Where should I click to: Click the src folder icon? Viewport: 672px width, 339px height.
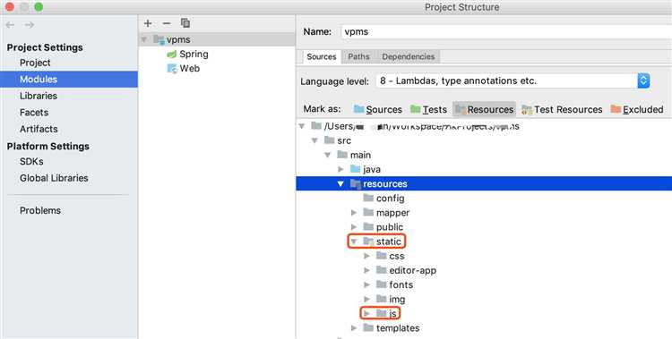[x=329, y=140]
